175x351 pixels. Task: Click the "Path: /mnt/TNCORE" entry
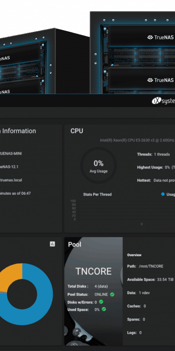point(145,266)
